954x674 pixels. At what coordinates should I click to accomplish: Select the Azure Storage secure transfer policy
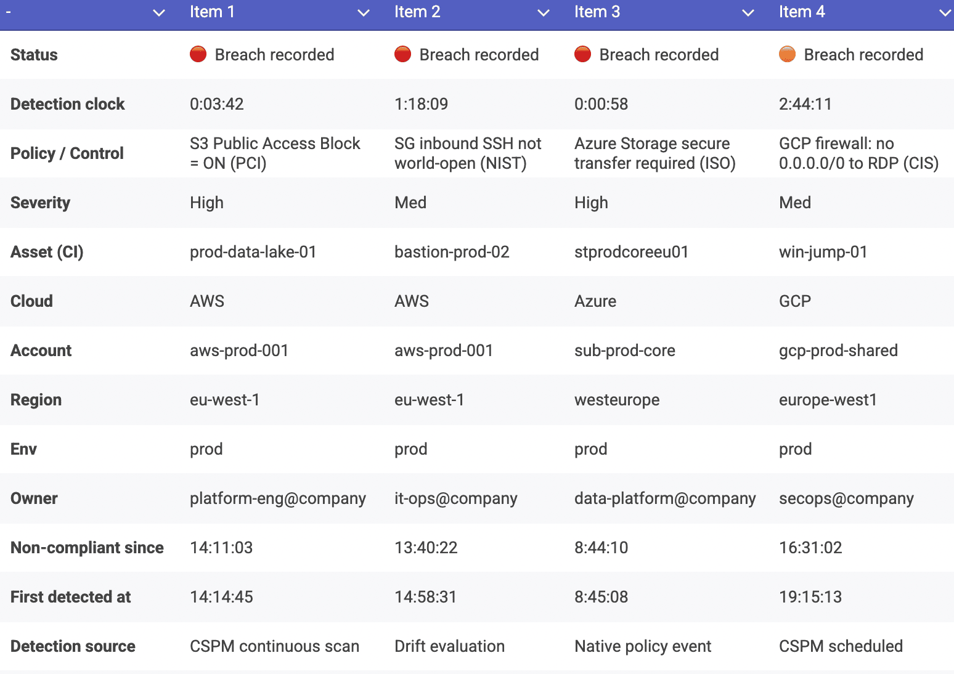click(x=654, y=153)
